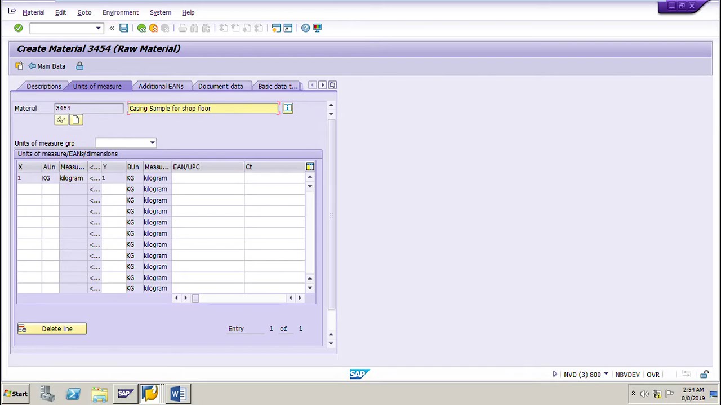Image resolution: width=721 pixels, height=405 pixels.
Task: Open the Customize Local Layout monitor icon
Action: coord(317,28)
